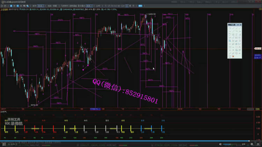Click the 上证指数 index name label

5,10
